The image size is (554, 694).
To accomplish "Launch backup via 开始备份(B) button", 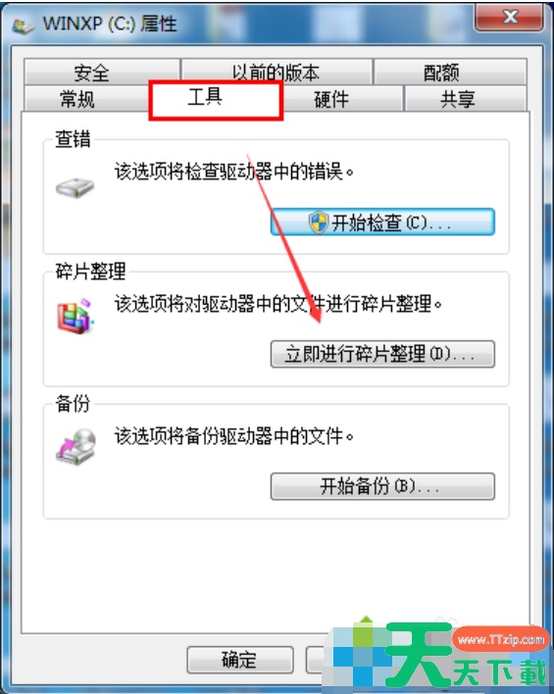I will [x=382, y=486].
